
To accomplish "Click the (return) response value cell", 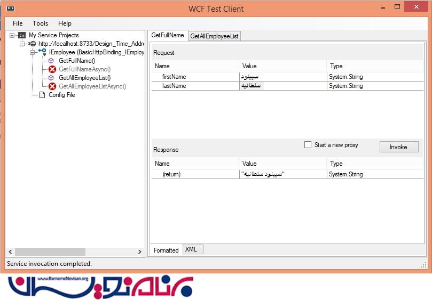I will [282, 174].
